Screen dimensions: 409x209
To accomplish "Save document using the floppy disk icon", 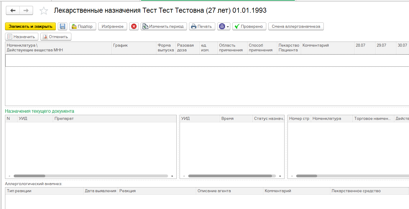I will pos(63,26).
